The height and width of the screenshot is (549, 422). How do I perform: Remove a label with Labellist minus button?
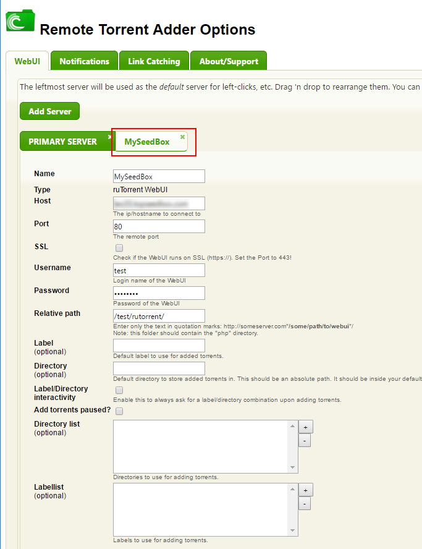(x=305, y=503)
